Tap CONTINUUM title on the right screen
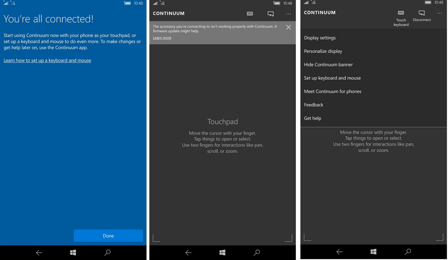This screenshot has height=260, width=448. pos(320,12)
